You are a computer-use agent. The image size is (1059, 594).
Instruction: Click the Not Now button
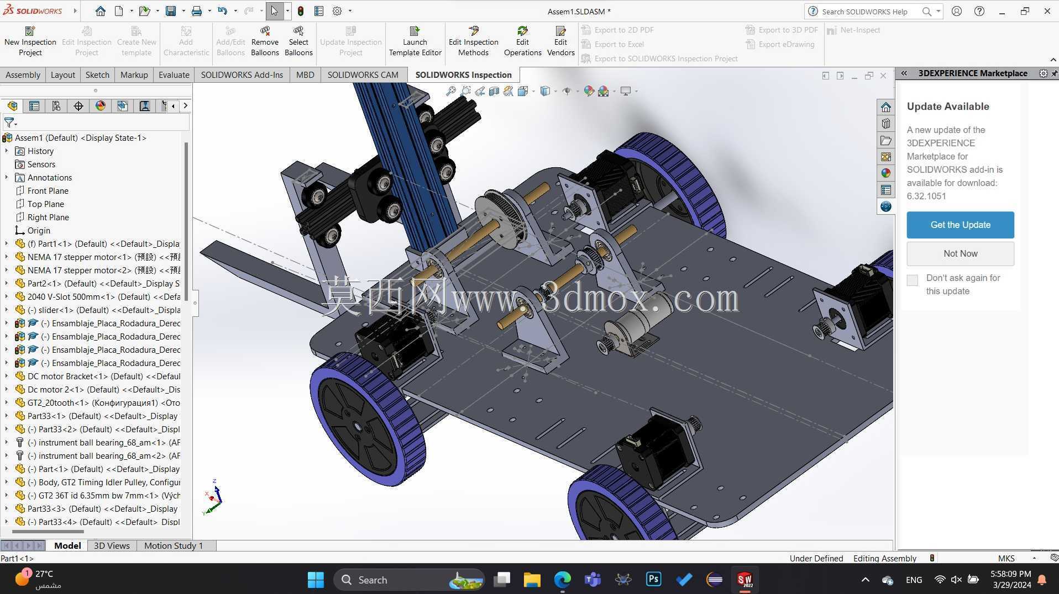pos(960,253)
